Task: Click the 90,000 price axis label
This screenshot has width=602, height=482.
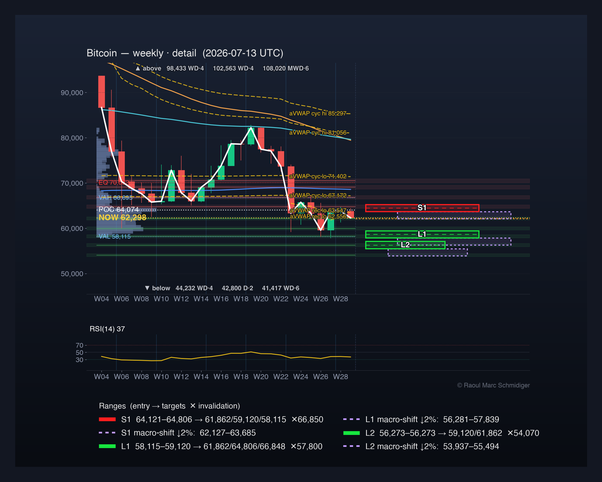Action: [72, 93]
